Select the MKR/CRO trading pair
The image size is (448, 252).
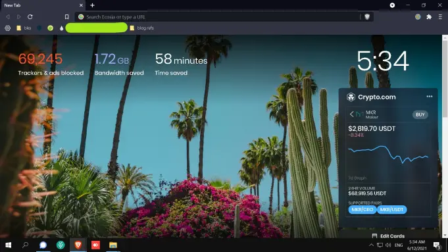coord(362,210)
